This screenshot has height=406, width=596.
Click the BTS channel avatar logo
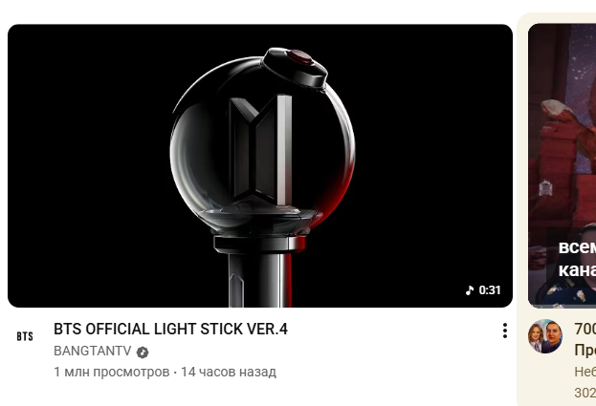point(25,336)
